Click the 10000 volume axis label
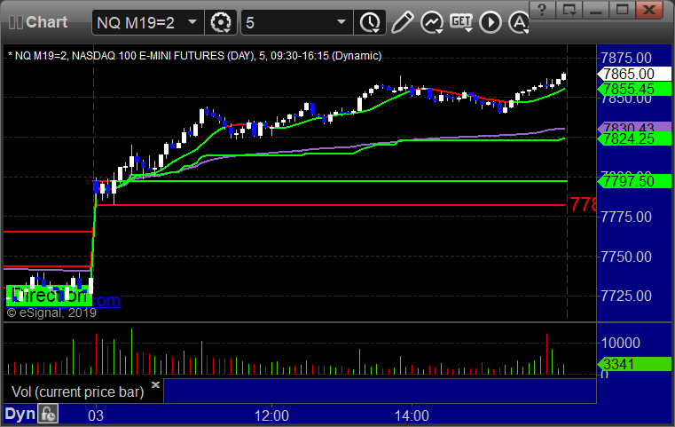 (x=620, y=343)
